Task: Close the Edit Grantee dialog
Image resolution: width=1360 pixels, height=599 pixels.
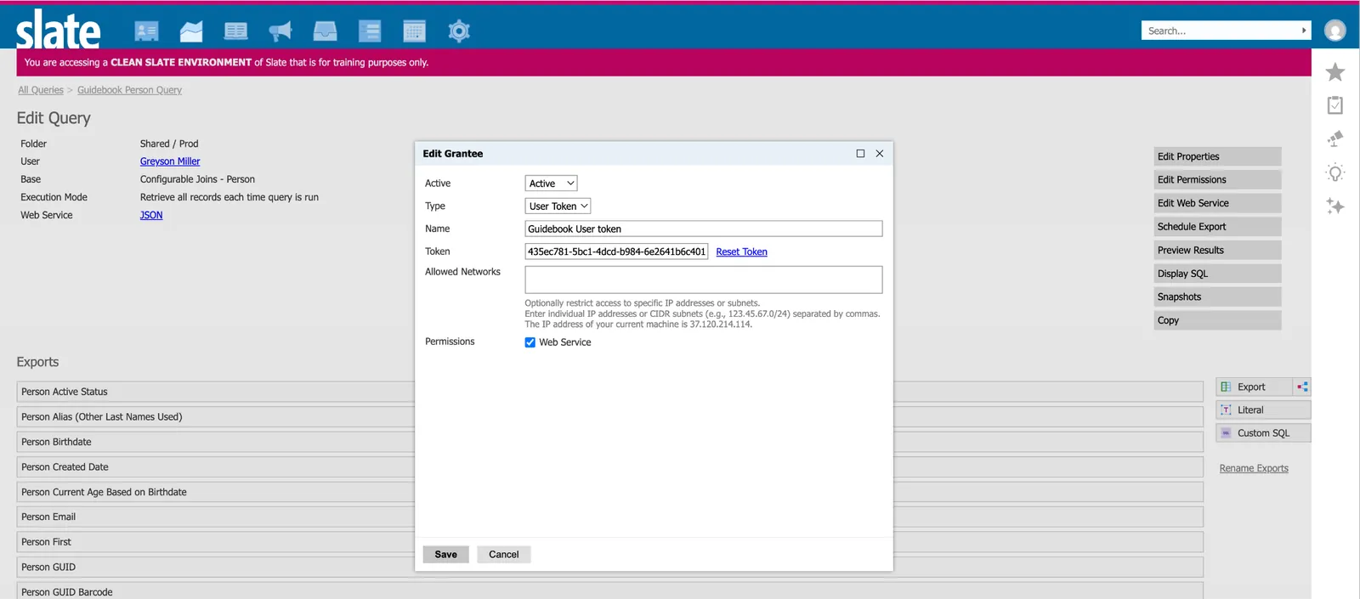Action: pyautogui.click(x=880, y=154)
